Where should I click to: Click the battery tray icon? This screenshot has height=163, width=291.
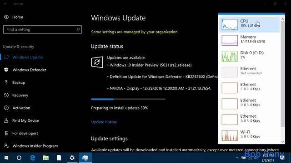point(244,158)
